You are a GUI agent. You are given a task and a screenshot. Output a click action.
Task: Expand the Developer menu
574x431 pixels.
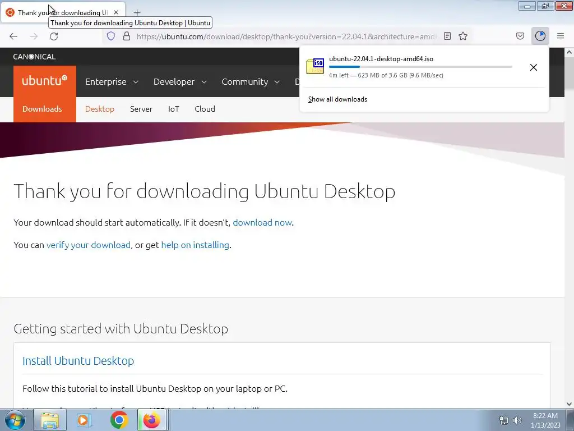[x=180, y=82]
